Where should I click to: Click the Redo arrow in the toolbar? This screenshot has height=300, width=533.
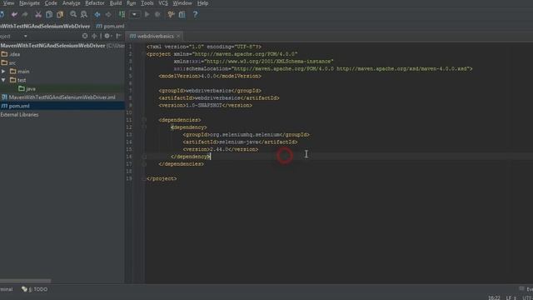(x=25, y=15)
